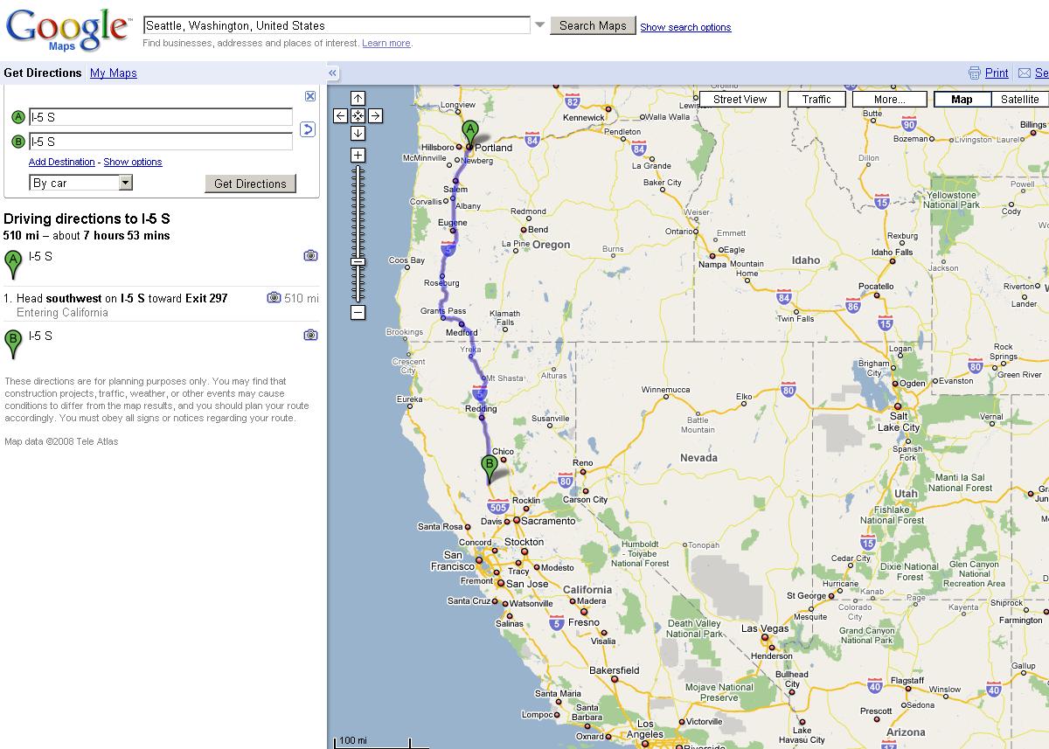Open the By car travel mode dropdown
Screen dimensions: 1049x749
(x=125, y=183)
